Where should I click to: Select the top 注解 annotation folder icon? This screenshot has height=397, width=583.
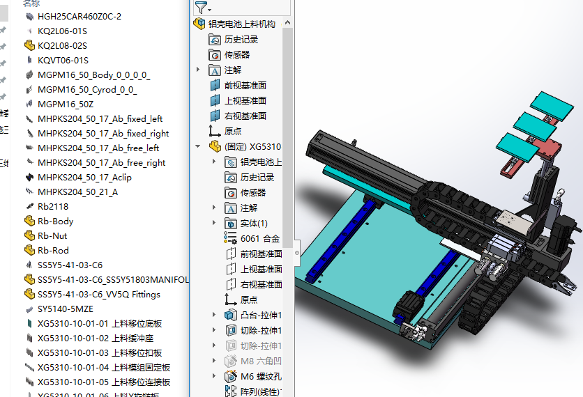(x=215, y=70)
